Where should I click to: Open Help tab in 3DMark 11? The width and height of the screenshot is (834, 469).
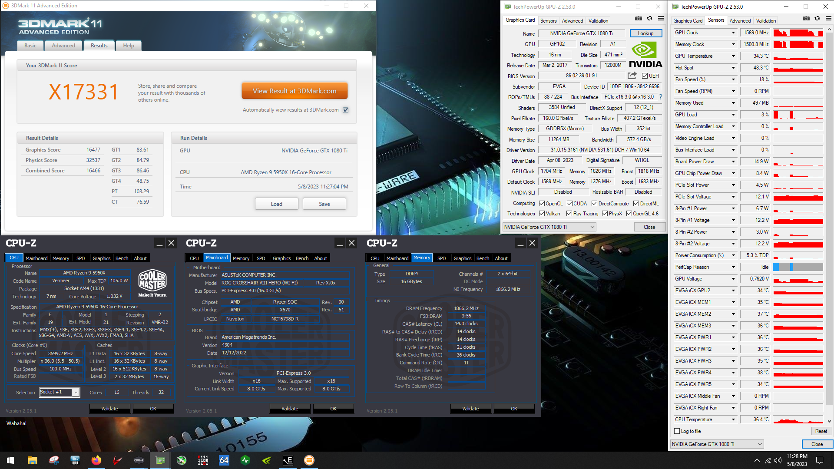coord(129,46)
